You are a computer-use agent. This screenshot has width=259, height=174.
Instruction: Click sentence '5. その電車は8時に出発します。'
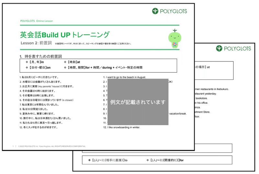37,95
